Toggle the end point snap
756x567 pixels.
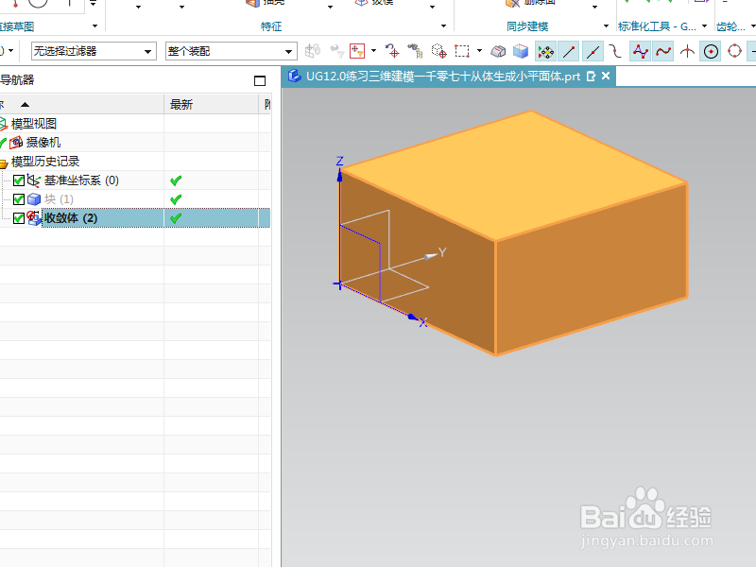click(x=569, y=51)
